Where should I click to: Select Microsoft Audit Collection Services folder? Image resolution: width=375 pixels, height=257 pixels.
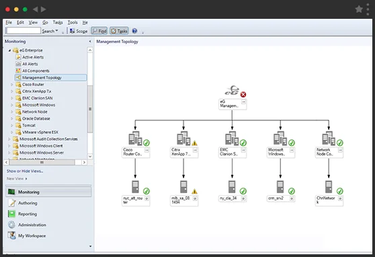(x=48, y=139)
